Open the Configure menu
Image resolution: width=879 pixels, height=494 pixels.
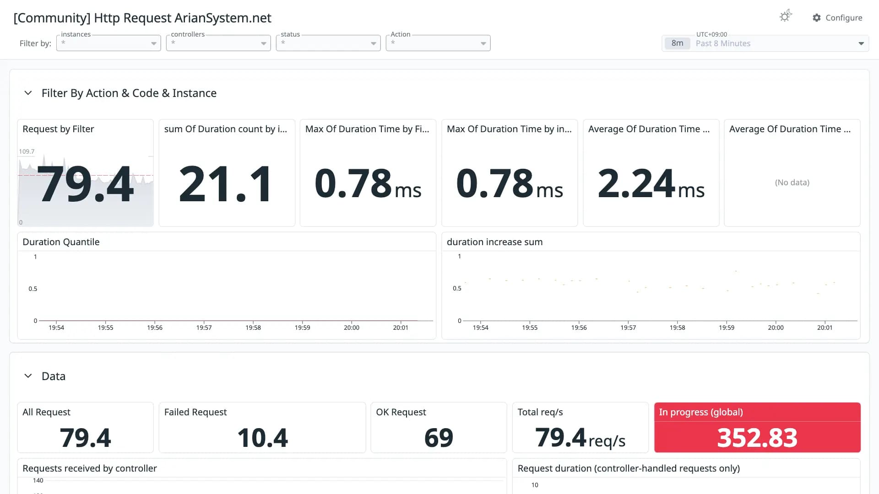[x=837, y=17]
